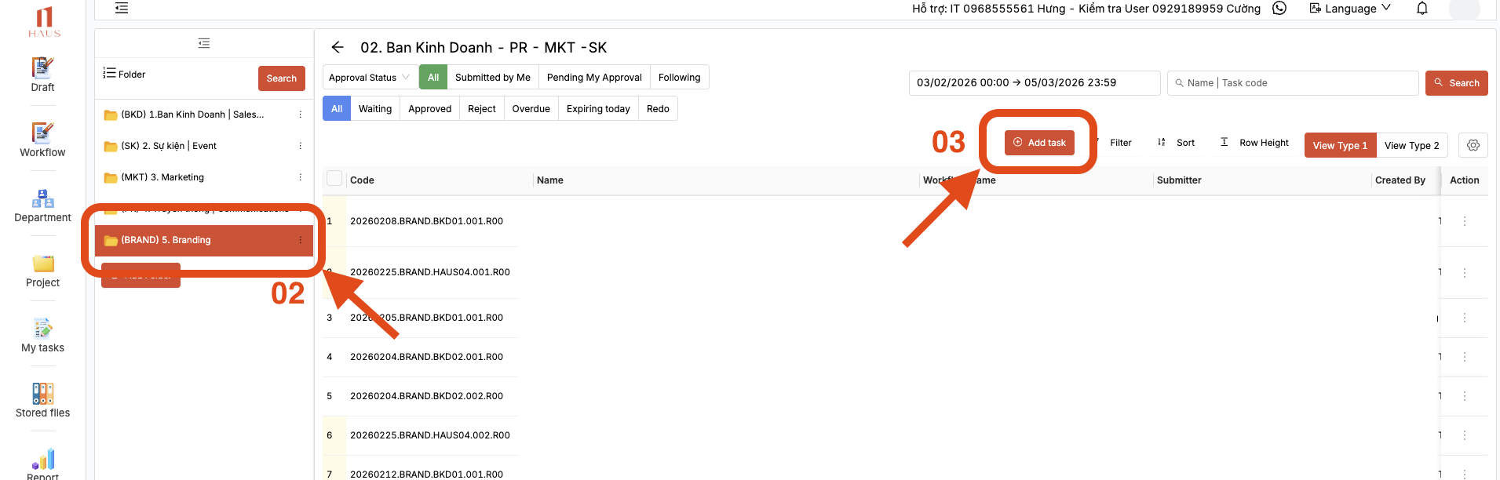Click the back arrow beside page title
Viewport: 1500px width, 480px height.
(x=338, y=48)
